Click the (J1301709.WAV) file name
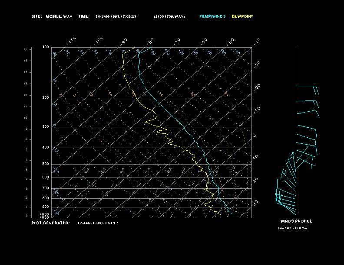Screen dimensions: 344x265 (169, 16)
